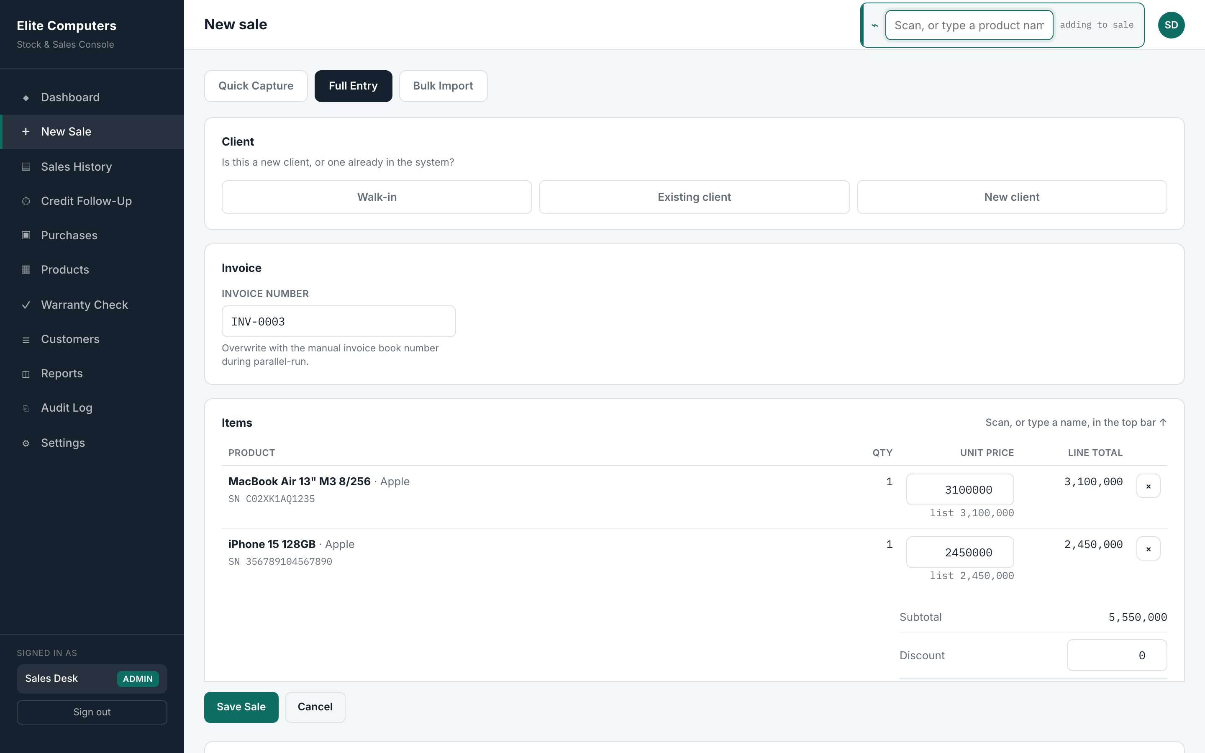Click the plus icon beside New Sale
The image size is (1205, 753).
click(26, 131)
